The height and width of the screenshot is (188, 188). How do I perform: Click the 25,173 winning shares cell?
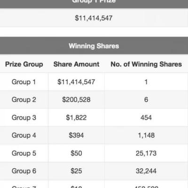(x=146, y=153)
